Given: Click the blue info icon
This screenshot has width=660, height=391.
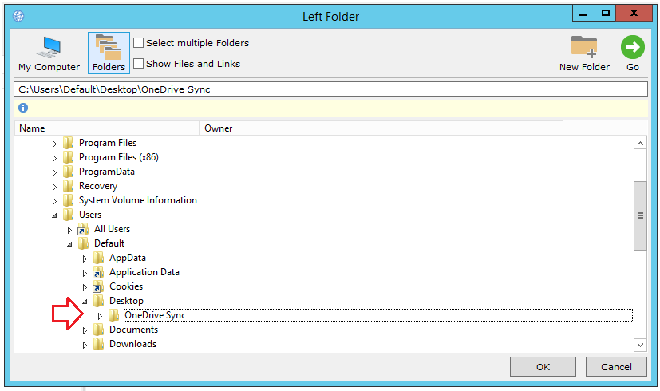Looking at the screenshot, I should click(x=23, y=108).
